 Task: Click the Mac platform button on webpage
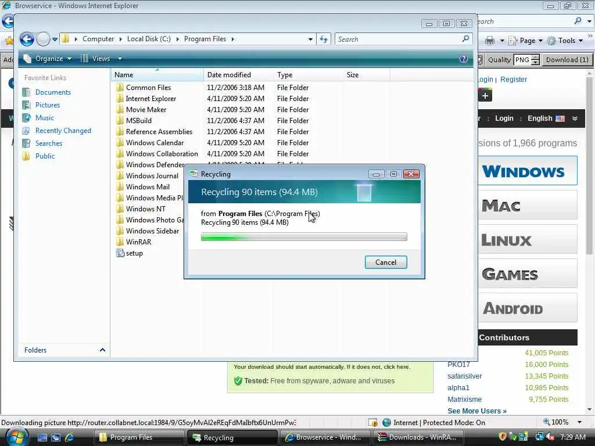click(527, 205)
